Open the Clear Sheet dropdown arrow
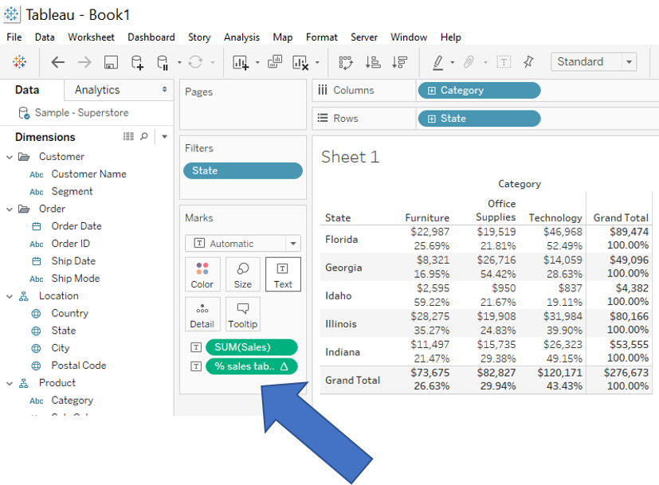The height and width of the screenshot is (485, 659). [x=317, y=63]
